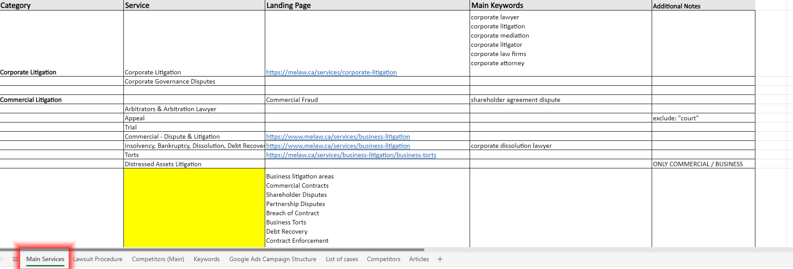Screen dimensions: 793x269
Task: Select the ONLY COMMERCIAL / BUSINESS note cell
Action: tap(703, 164)
